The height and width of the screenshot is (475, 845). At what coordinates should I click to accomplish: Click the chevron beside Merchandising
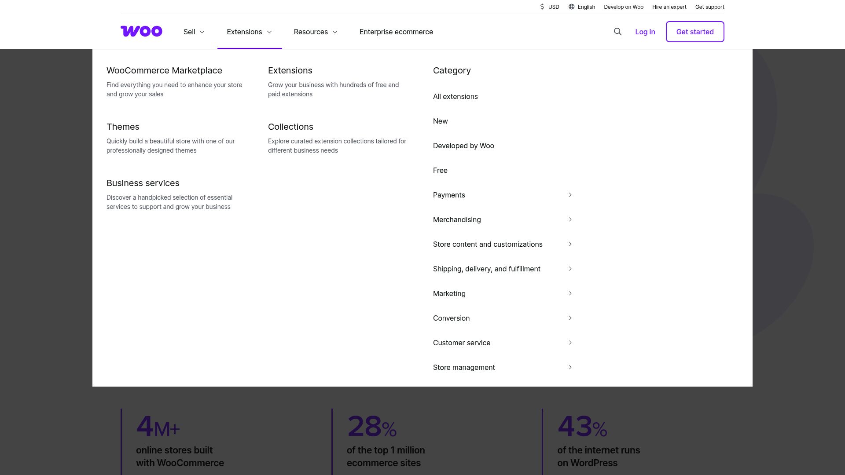click(x=570, y=219)
